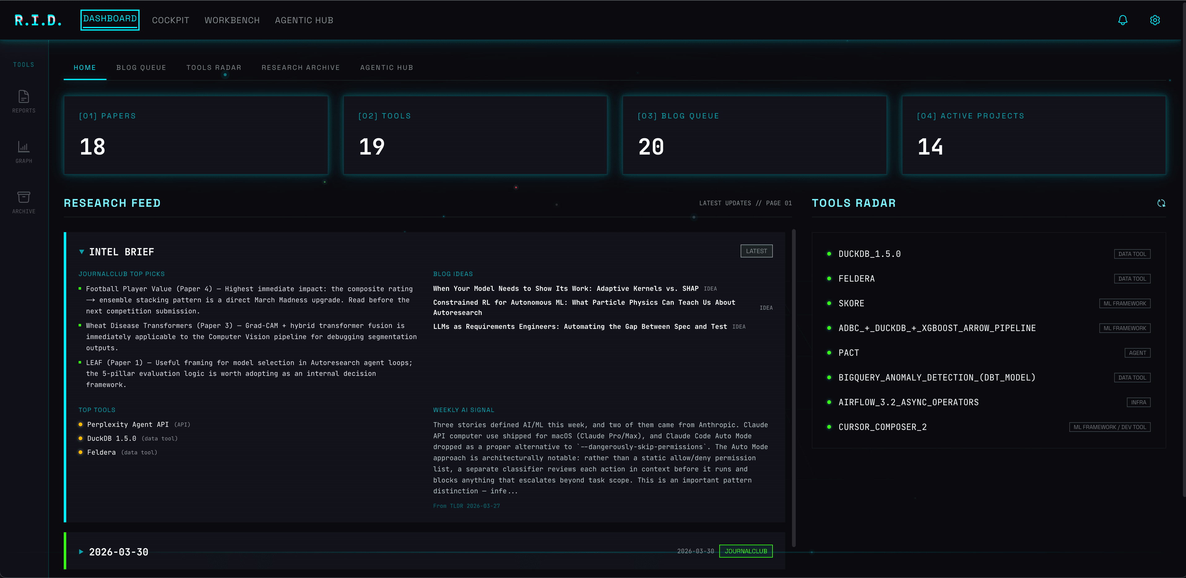Toggle the status dot beside DUCKDB_1.5.0
This screenshot has height=578, width=1186.
[829, 253]
